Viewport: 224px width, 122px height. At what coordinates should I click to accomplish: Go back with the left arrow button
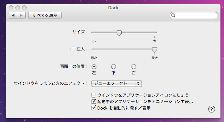pyautogui.click(x=13, y=15)
